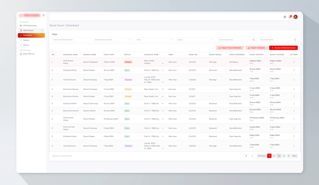Open actions menu for Branch Surabaya row
319x185 pixels.
point(294,89)
